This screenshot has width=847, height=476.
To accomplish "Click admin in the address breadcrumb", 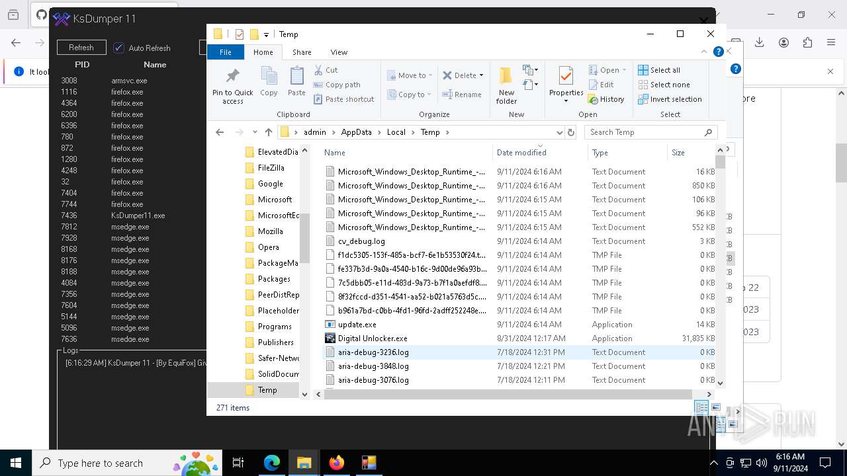I will (314, 132).
